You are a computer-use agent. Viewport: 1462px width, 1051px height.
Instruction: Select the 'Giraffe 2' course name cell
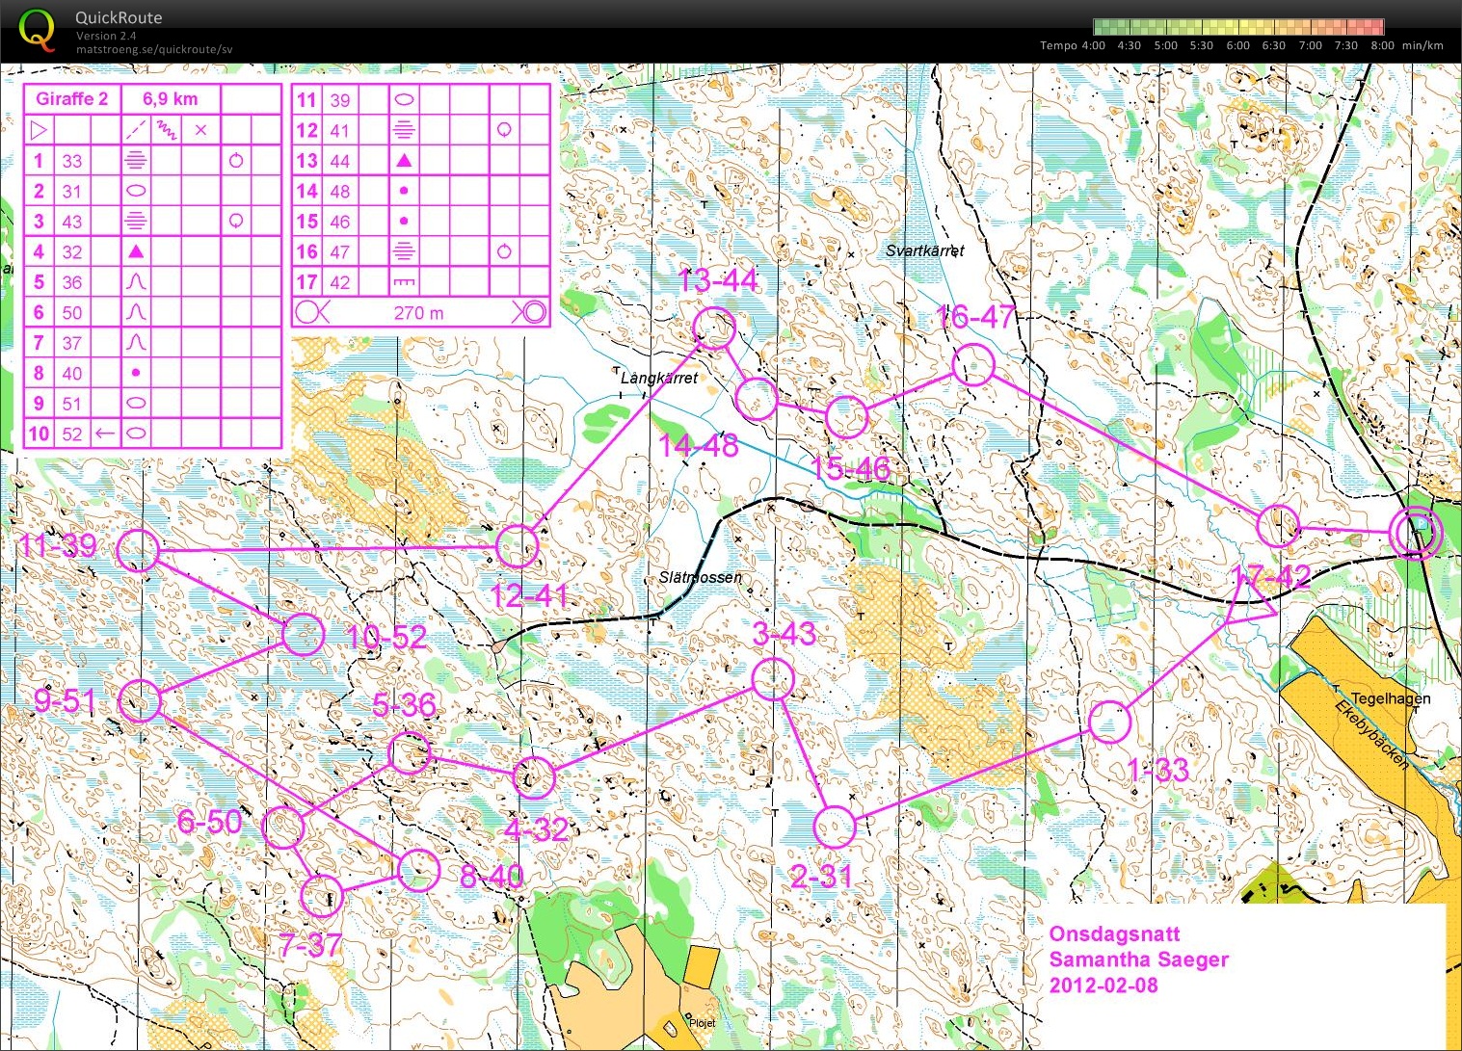coord(72,98)
